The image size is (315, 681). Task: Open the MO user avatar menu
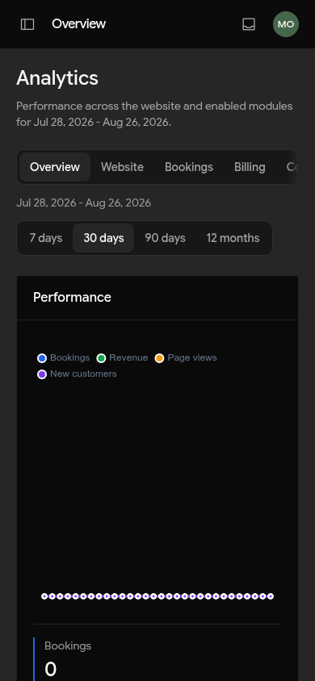click(x=286, y=24)
